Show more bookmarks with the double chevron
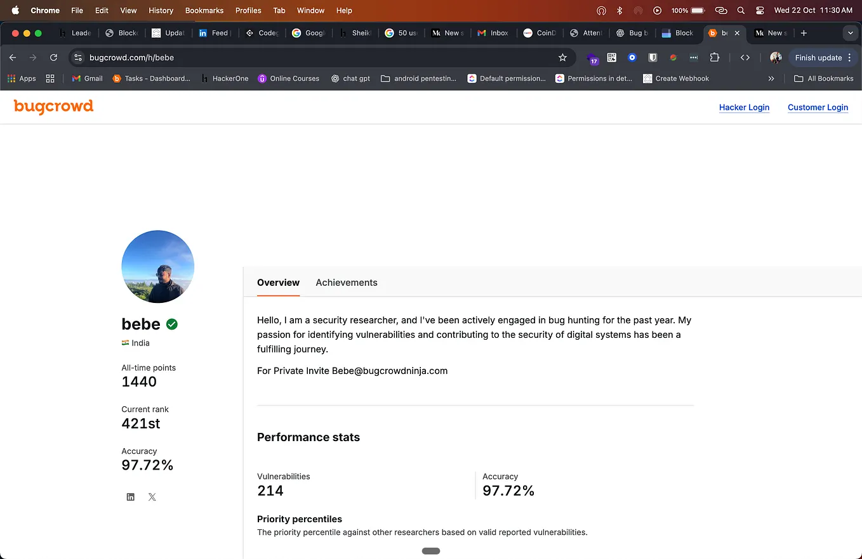862x559 pixels. [x=771, y=79]
